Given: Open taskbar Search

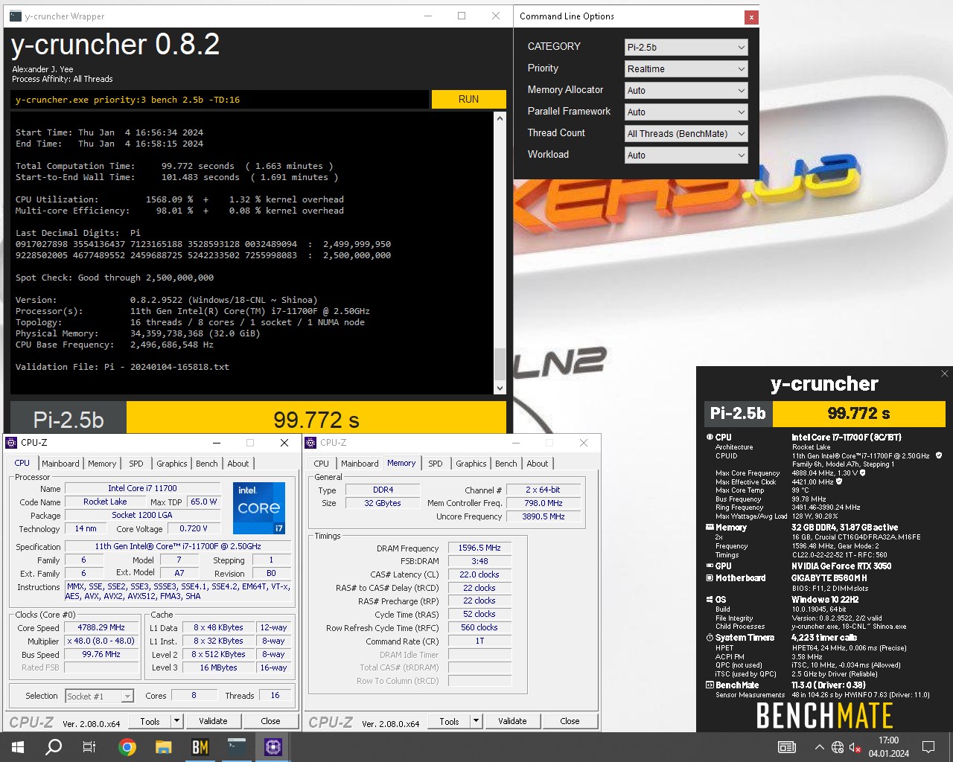Looking at the screenshot, I should pos(54,747).
